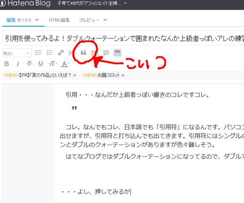Viewport: 244px width, 203px height.
Task: Dismiss the 【PR】「夏の作品」といえば？ notice
Action: 75,75
